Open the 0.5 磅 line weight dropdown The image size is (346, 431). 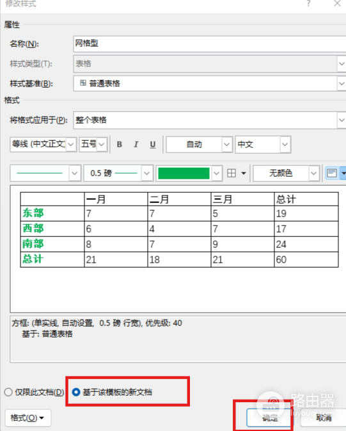(146, 173)
